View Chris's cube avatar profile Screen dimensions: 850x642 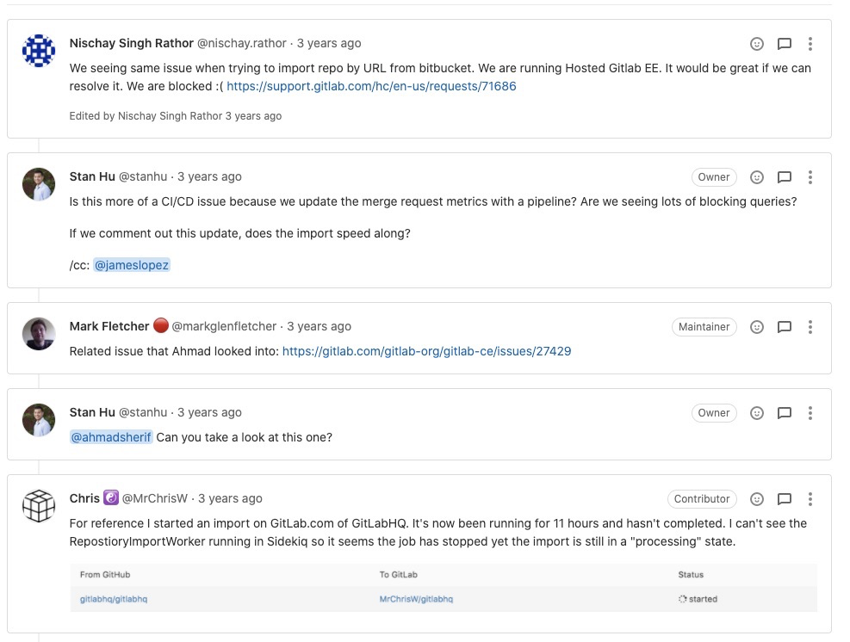39,505
